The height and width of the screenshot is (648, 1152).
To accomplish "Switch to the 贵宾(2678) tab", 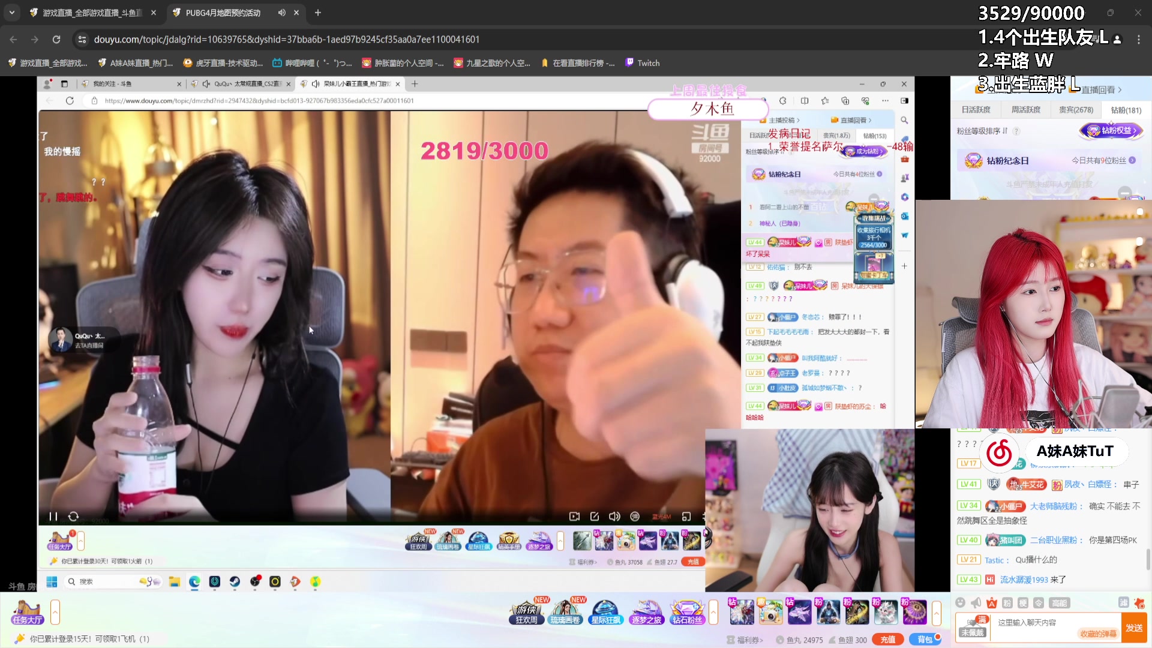I will 1076,110.
